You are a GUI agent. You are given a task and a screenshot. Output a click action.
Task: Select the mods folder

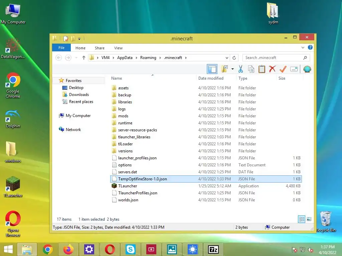pyautogui.click(x=206, y=116)
